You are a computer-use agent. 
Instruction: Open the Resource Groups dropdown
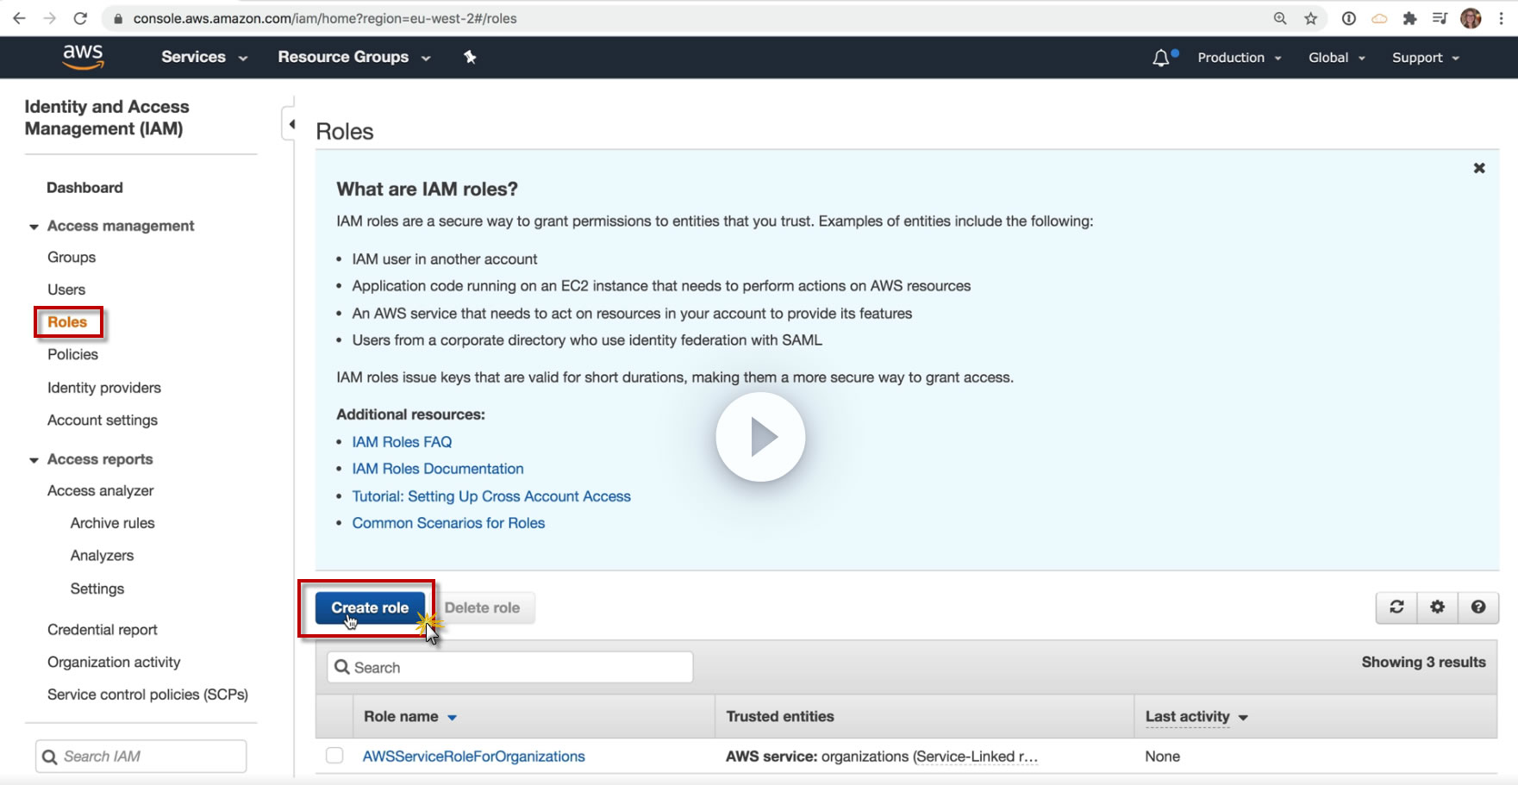(x=354, y=57)
